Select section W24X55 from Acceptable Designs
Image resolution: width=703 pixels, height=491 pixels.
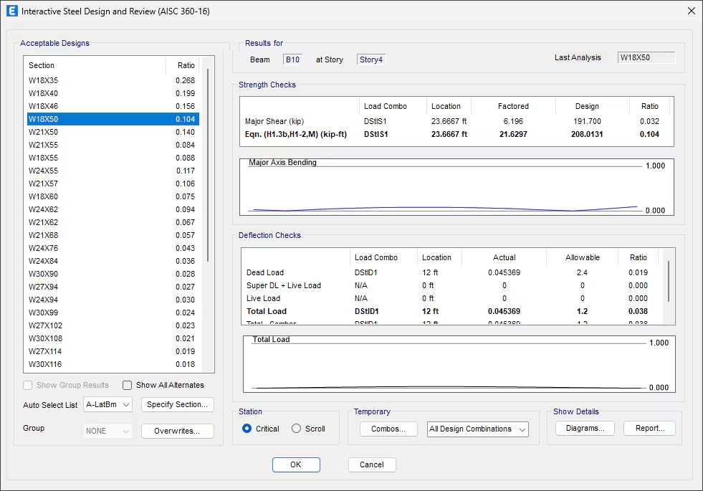click(44, 171)
